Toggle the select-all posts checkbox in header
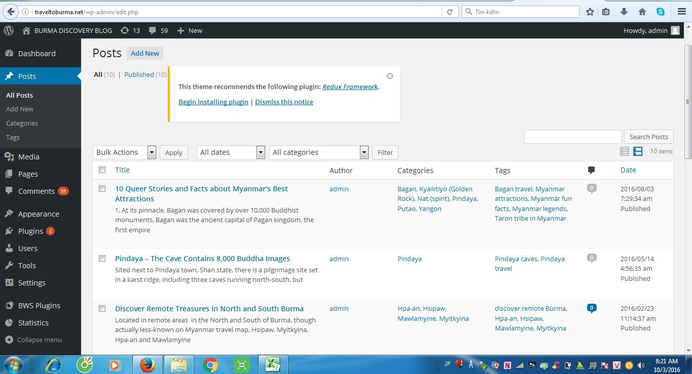This screenshot has width=692, height=374. tap(102, 170)
